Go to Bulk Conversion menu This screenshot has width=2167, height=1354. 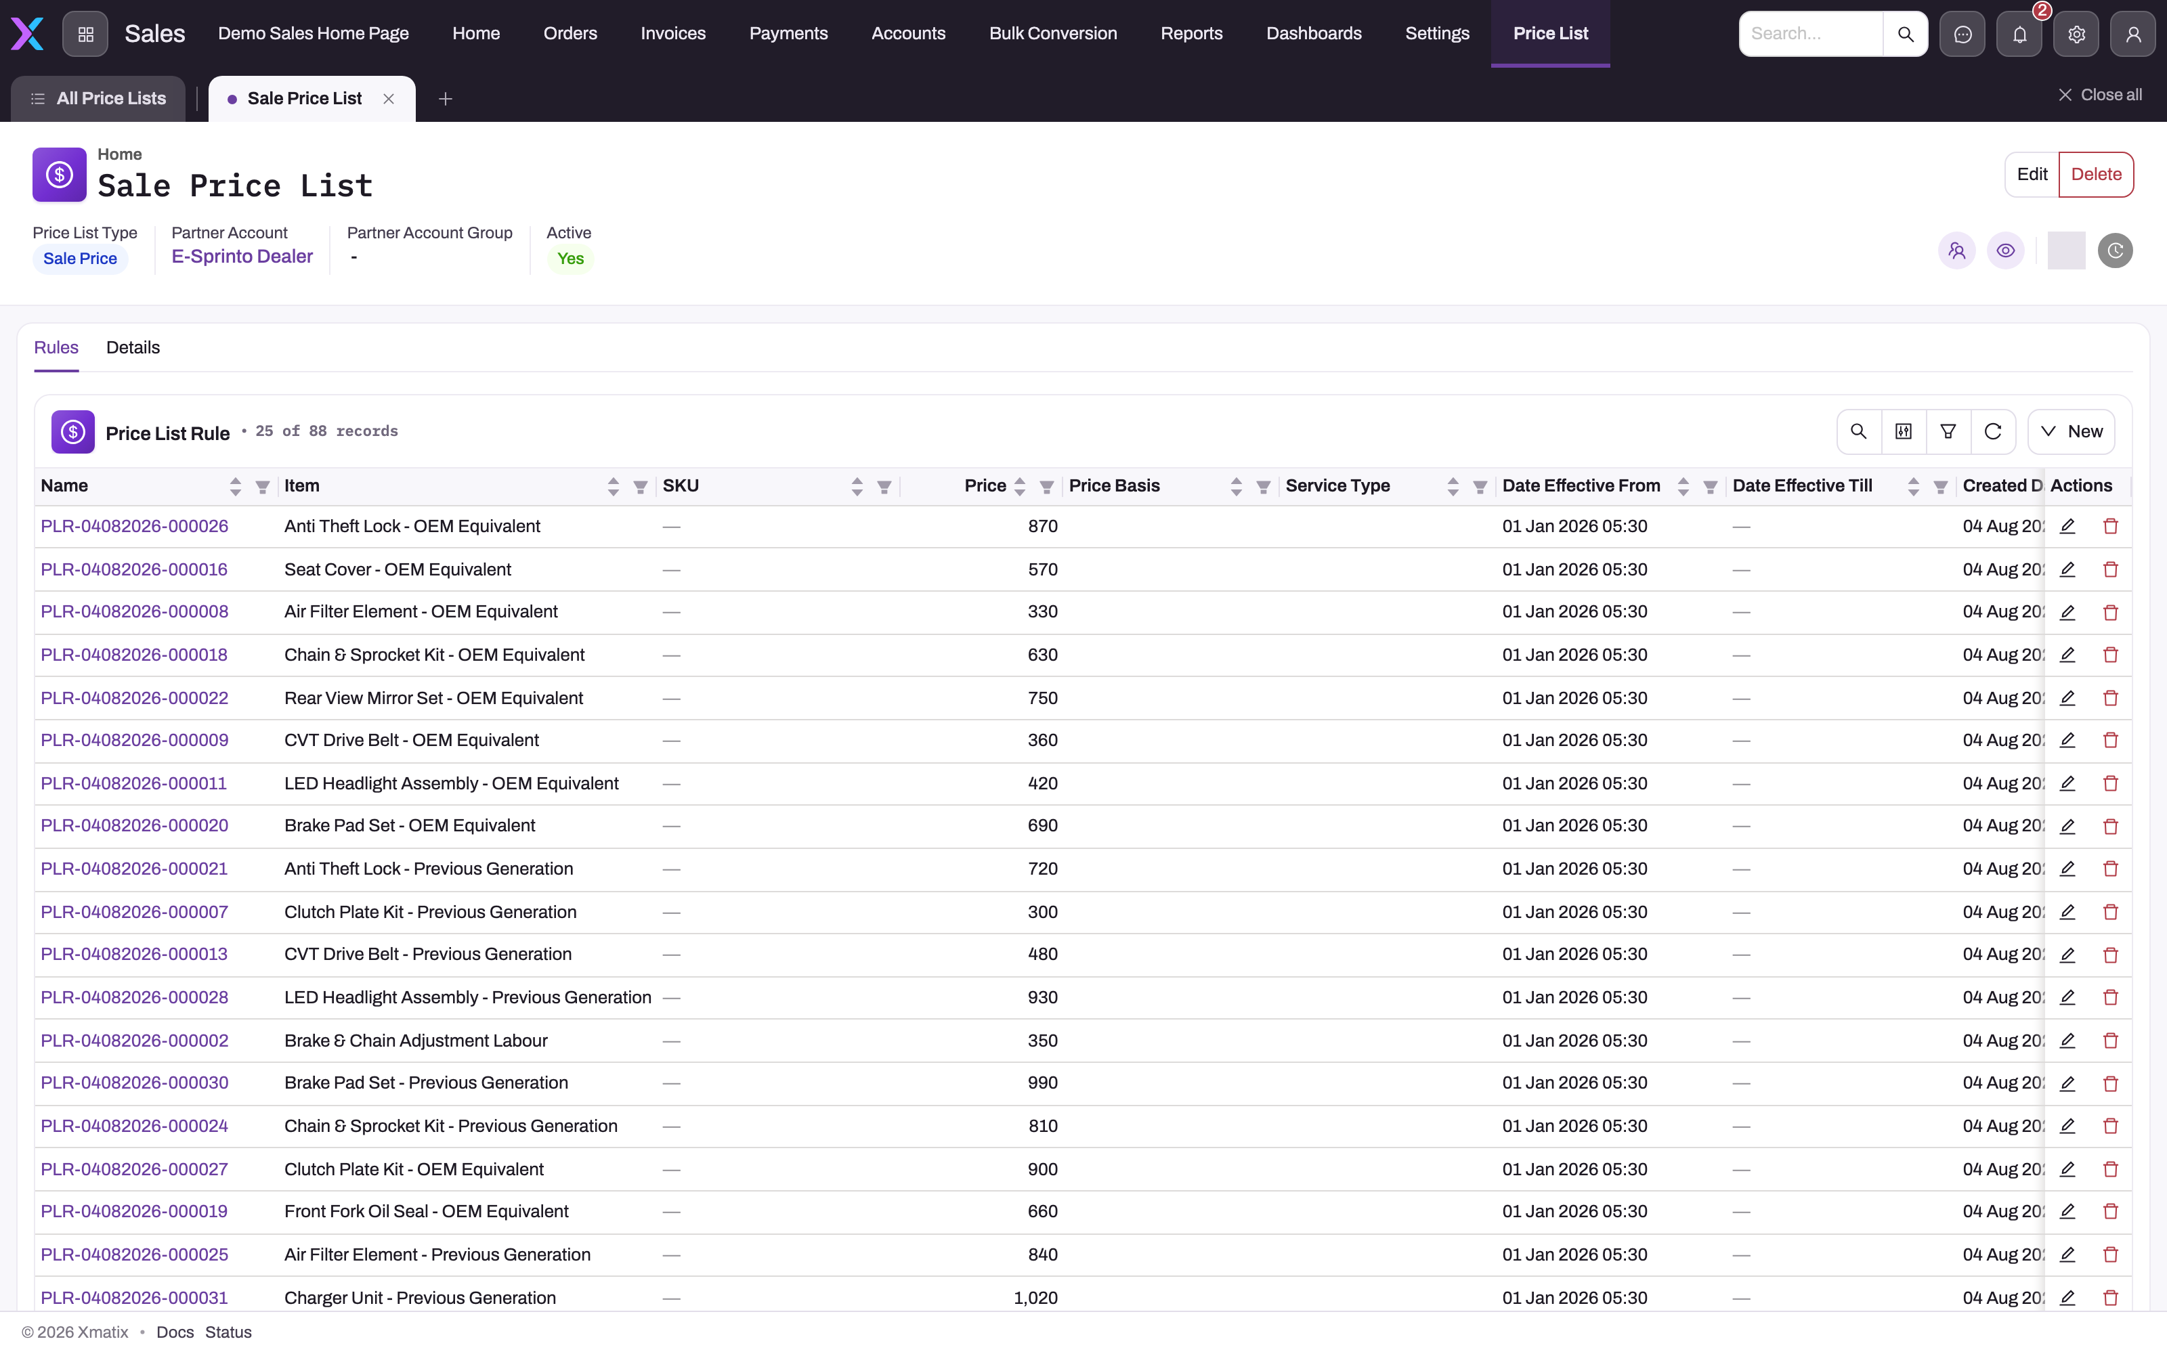coord(1053,34)
